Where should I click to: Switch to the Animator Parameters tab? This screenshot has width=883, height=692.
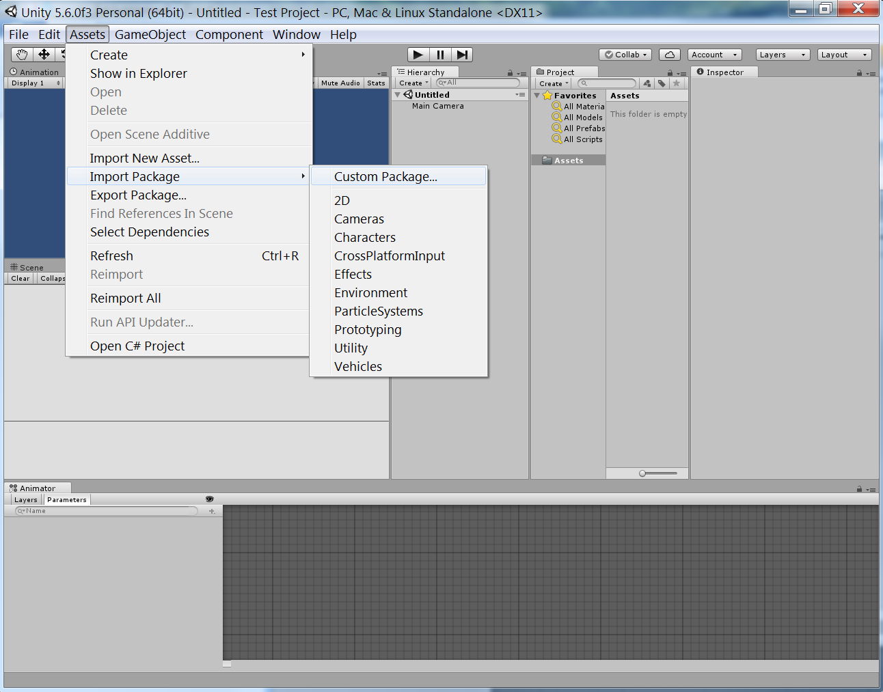67,500
